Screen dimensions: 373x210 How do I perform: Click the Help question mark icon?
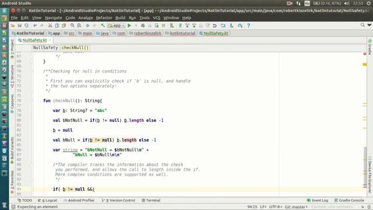click(248, 26)
